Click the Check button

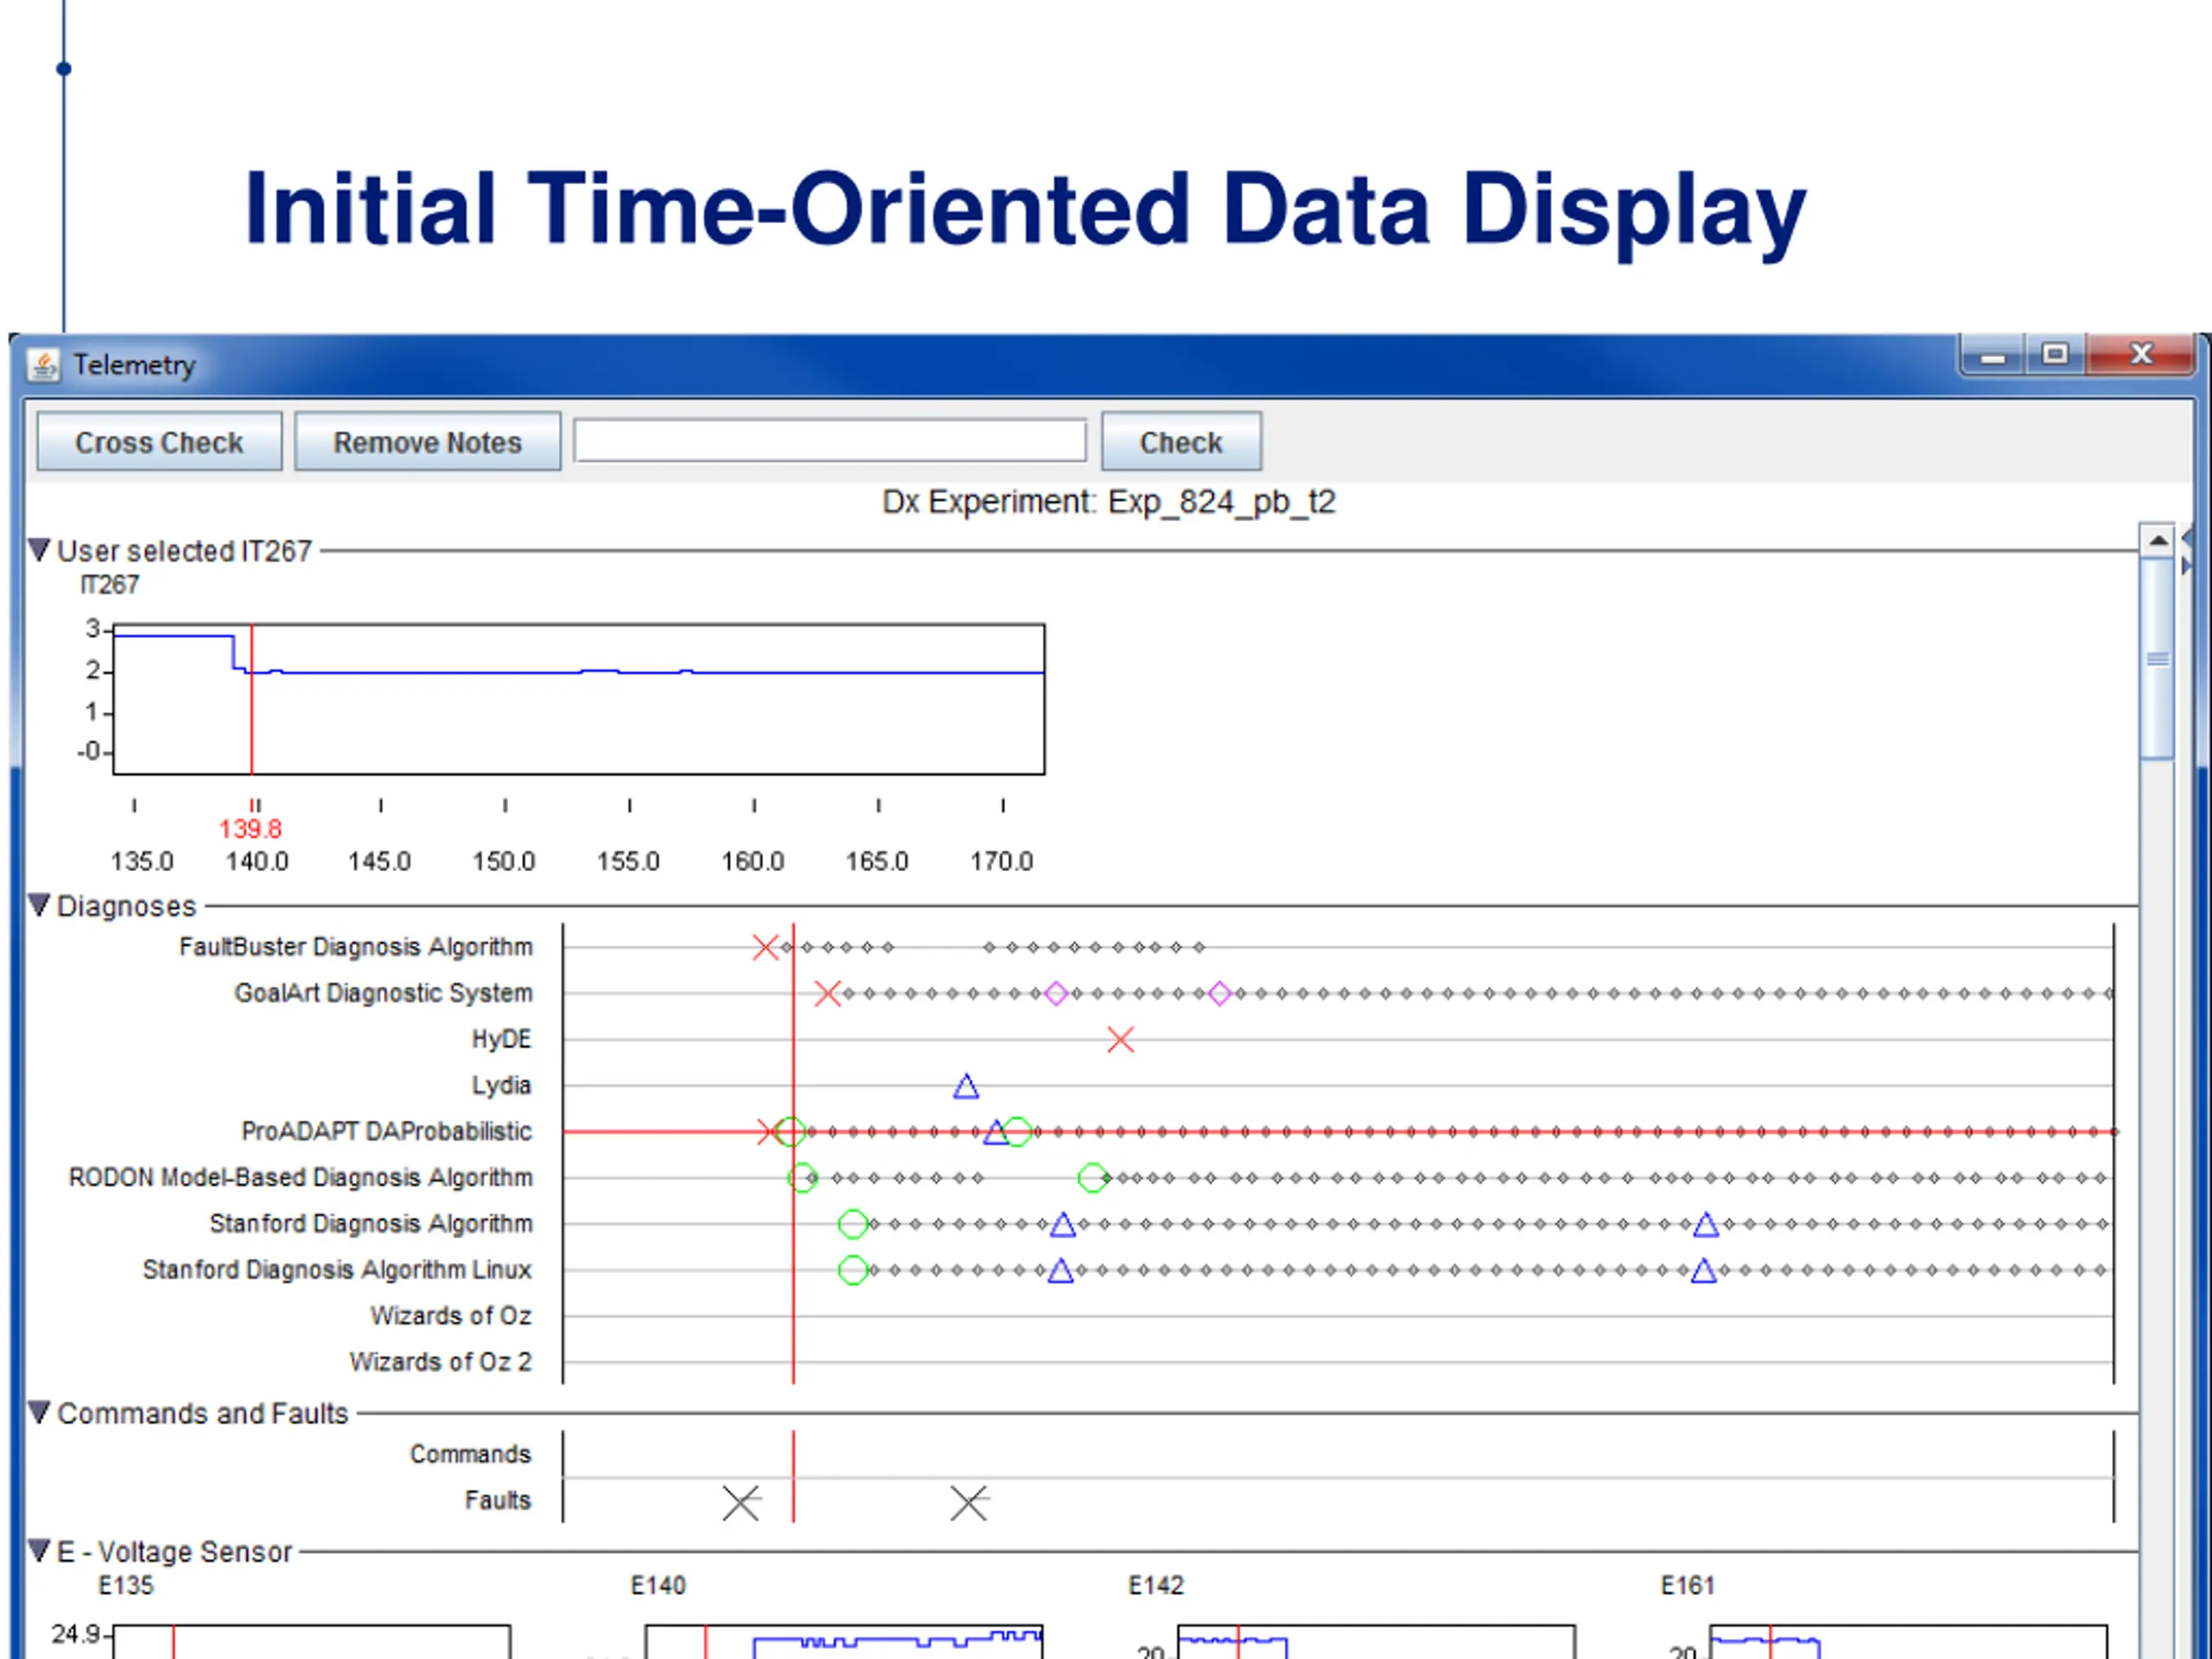pos(1181,442)
